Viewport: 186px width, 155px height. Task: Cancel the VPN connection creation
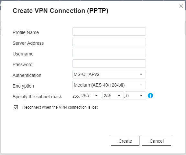(157, 141)
